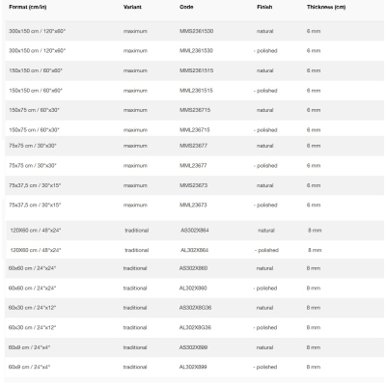Click 'traditional' variant in the 60x9 cm natural row
The width and height of the screenshot is (386, 386).
tap(135, 347)
